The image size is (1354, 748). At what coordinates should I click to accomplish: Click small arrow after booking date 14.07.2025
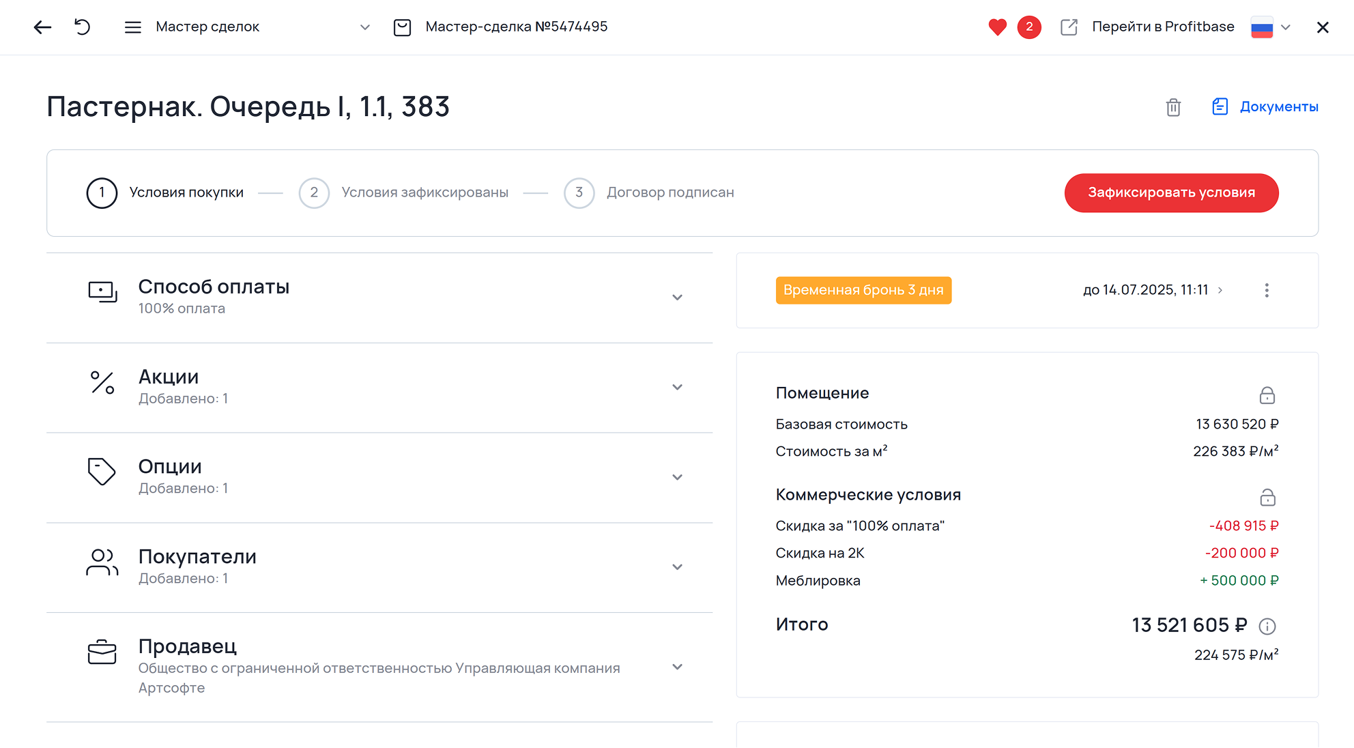pyautogui.click(x=1220, y=291)
